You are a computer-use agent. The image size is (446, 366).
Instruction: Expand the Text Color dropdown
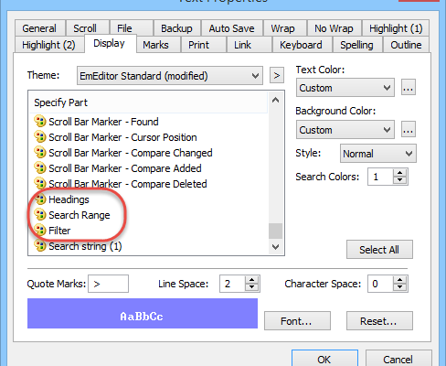pyautogui.click(x=345, y=88)
